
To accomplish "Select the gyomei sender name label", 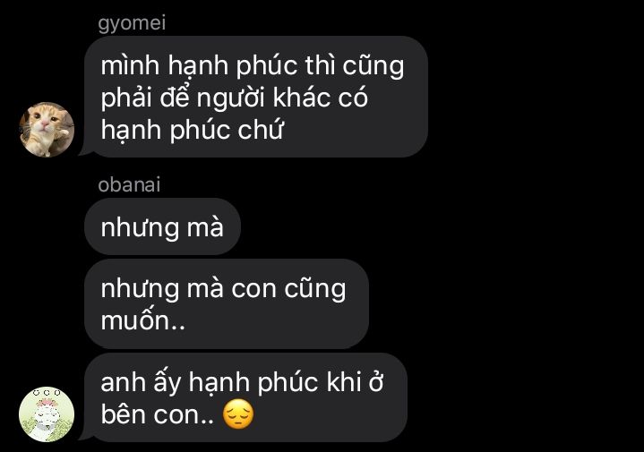I will (x=132, y=23).
